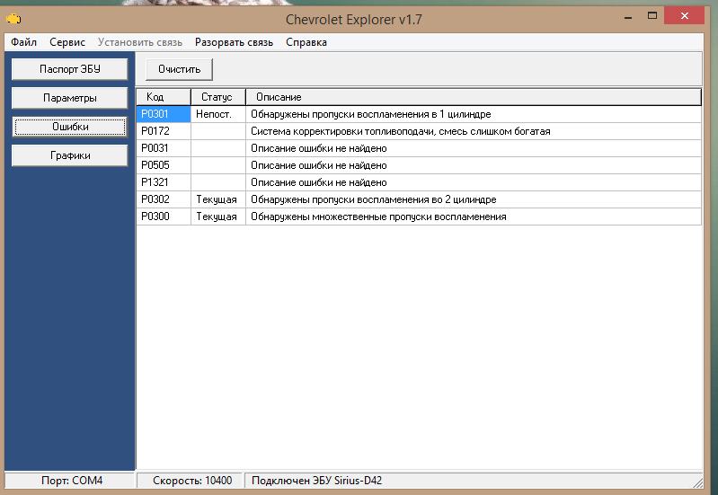
Task: Select error code P0031 row
Action: 419,148
